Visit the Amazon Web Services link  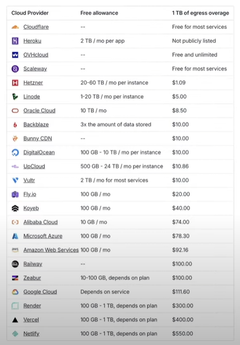click(x=51, y=250)
